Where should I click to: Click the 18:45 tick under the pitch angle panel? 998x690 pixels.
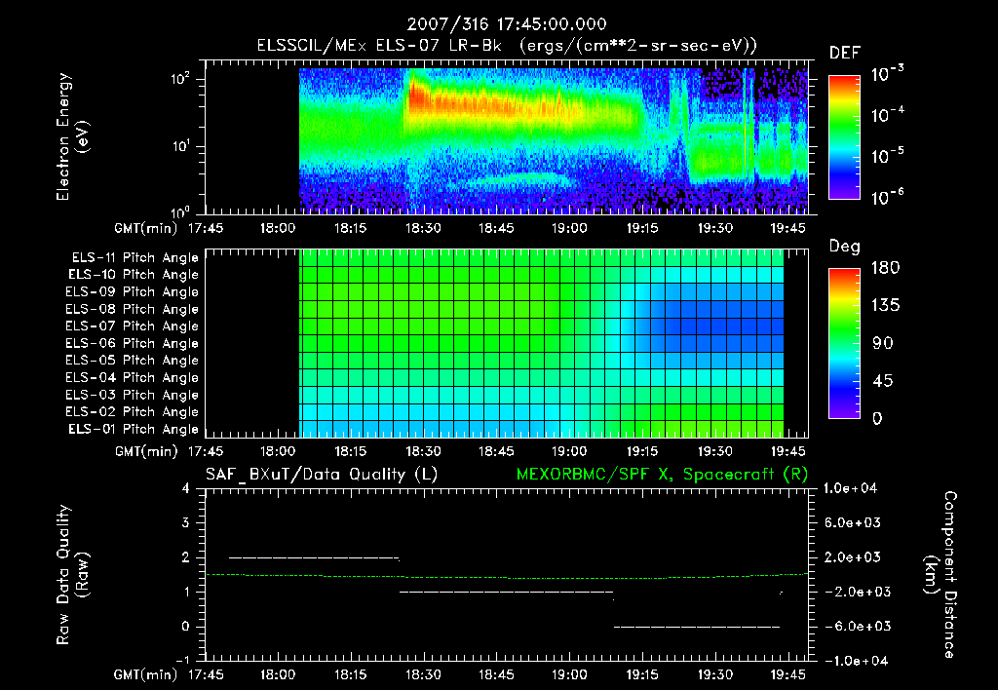point(496,451)
